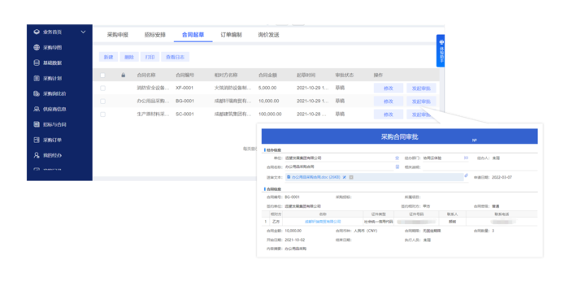The width and height of the screenshot is (569, 294).
Task: Click 修改 for contract XF-0001
Action: pyautogui.click(x=389, y=88)
